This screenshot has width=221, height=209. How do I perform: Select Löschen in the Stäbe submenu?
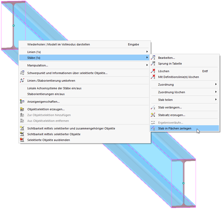[184, 71]
